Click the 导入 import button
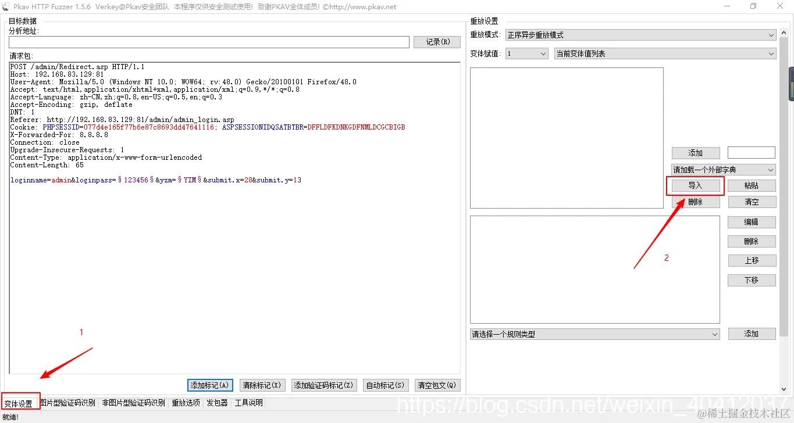This screenshot has height=423, width=794. click(x=696, y=185)
